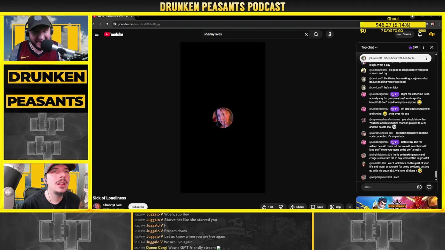Activate voice search microphone
445x250 pixels.
(x=330, y=34)
